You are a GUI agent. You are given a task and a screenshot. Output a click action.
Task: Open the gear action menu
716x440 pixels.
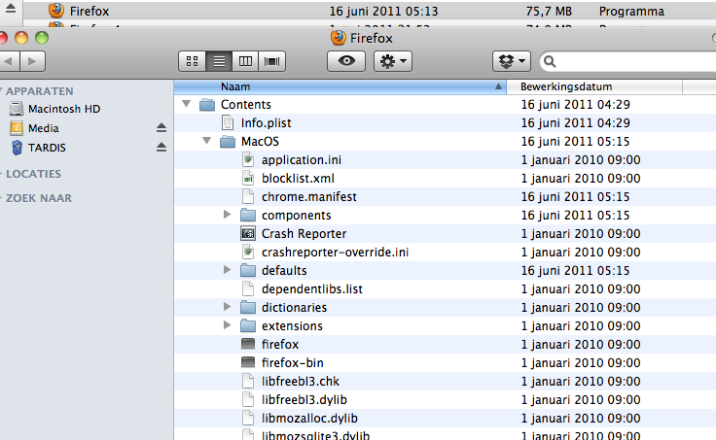point(393,61)
